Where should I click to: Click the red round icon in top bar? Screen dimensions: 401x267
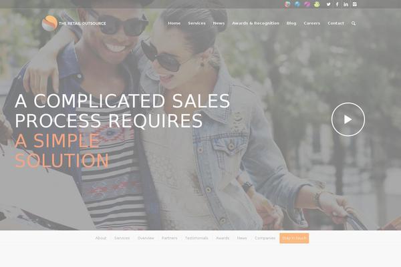click(287, 5)
